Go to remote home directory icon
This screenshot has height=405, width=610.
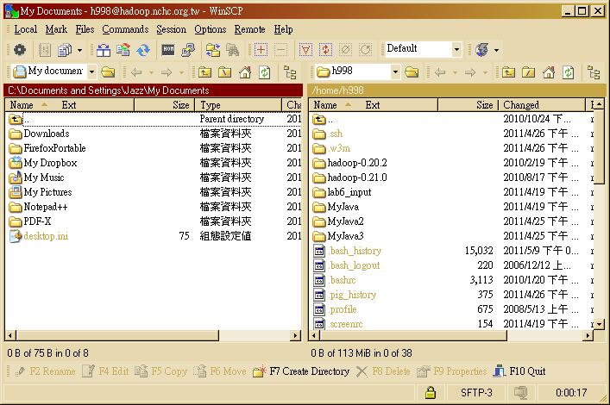(548, 72)
